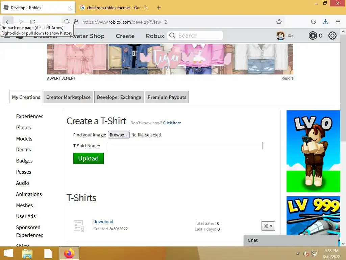
Task: Open the blank document taskbar icon
Action: point(48,253)
